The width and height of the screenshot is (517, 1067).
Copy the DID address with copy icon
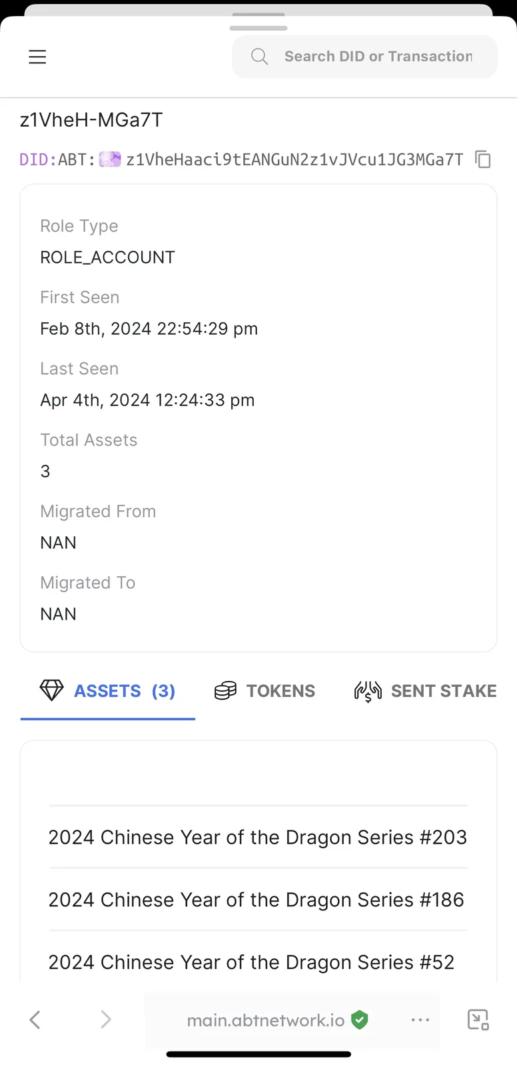483,159
